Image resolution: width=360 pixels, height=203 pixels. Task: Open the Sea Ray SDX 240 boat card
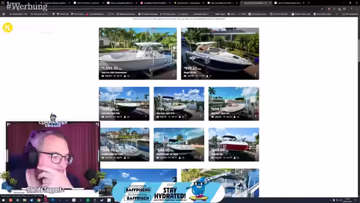234,104
